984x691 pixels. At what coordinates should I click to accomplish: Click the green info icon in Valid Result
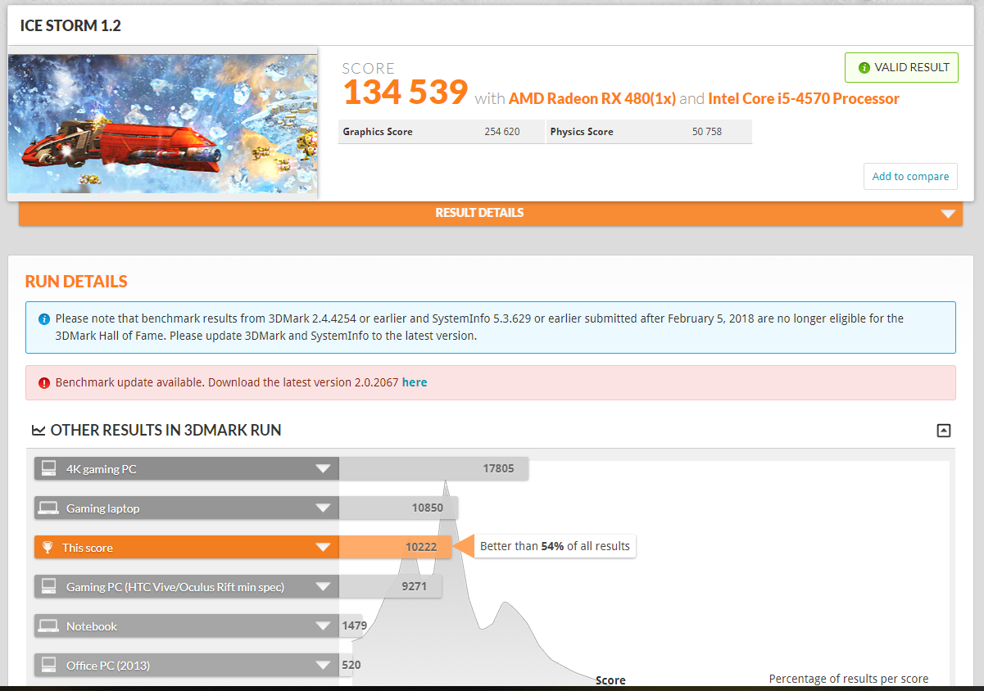click(x=864, y=68)
